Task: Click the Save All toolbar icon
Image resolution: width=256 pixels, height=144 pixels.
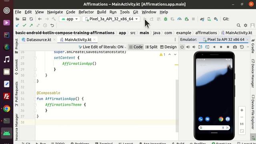Action: (24, 19)
